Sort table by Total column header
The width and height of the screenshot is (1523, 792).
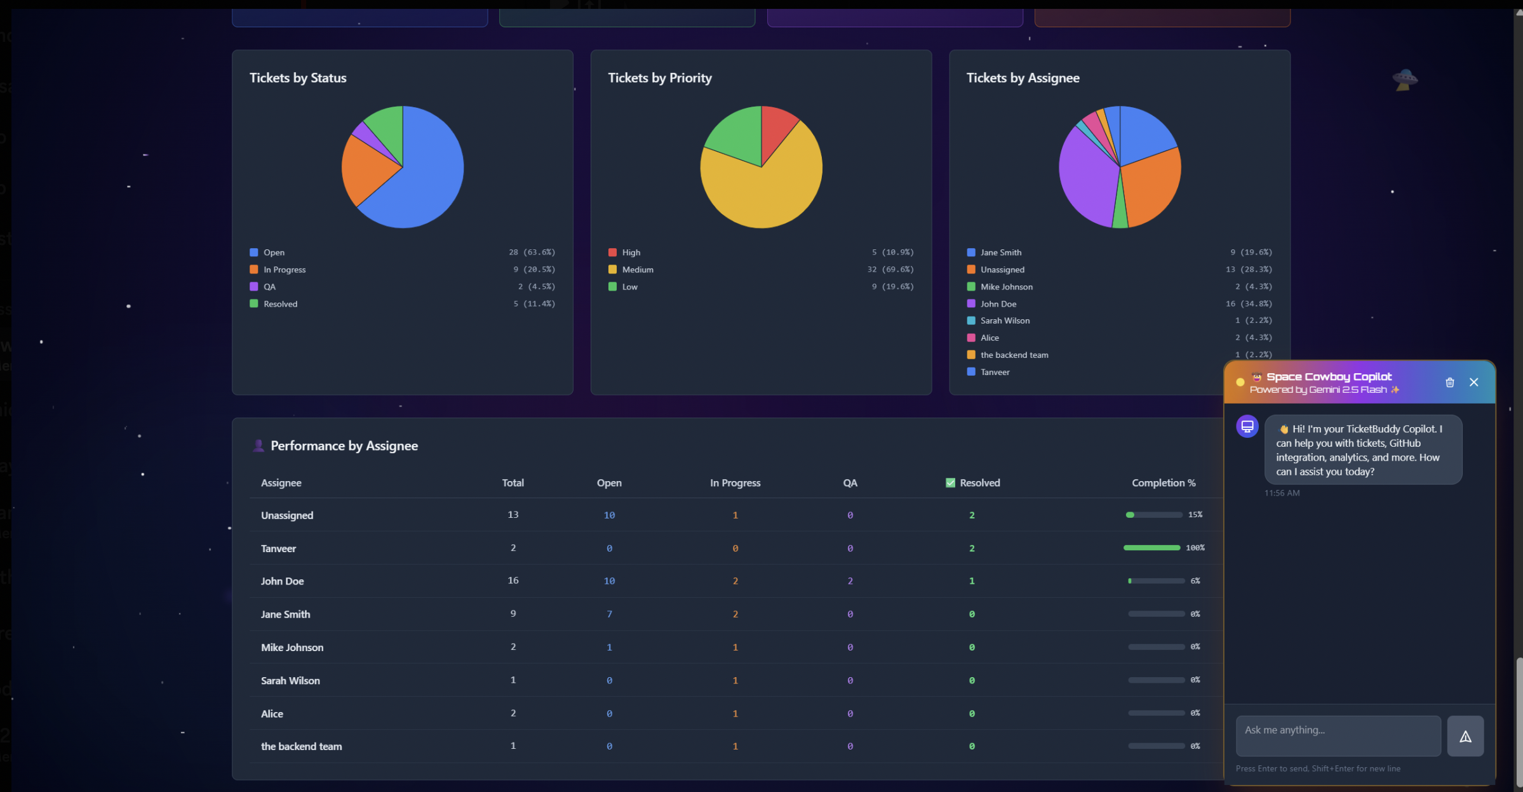(513, 483)
